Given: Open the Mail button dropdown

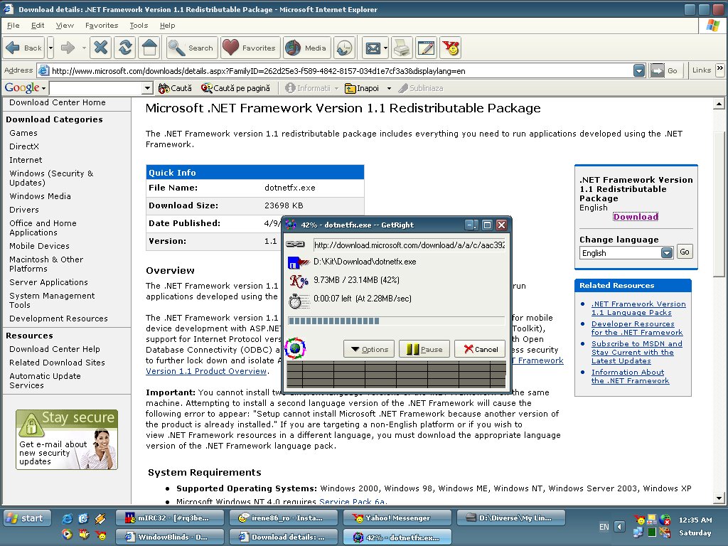Looking at the screenshot, I should click(385, 48).
